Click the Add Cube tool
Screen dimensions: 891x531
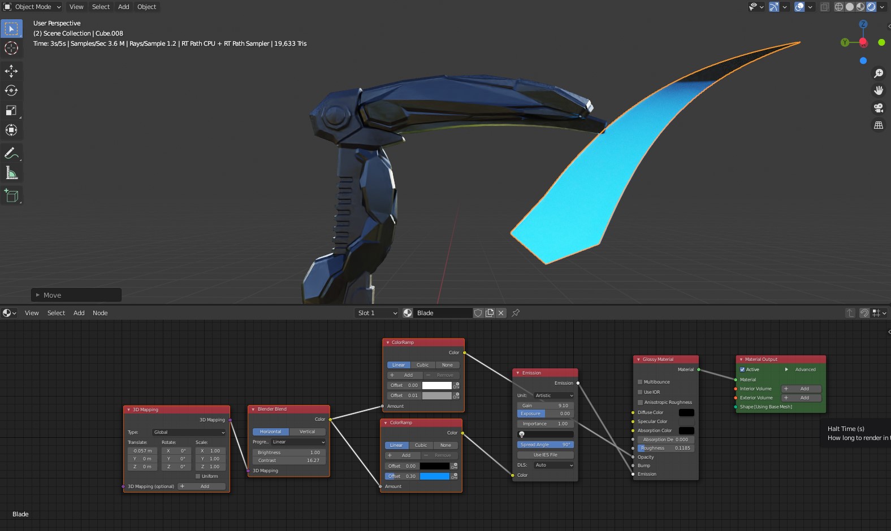pyautogui.click(x=11, y=196)
